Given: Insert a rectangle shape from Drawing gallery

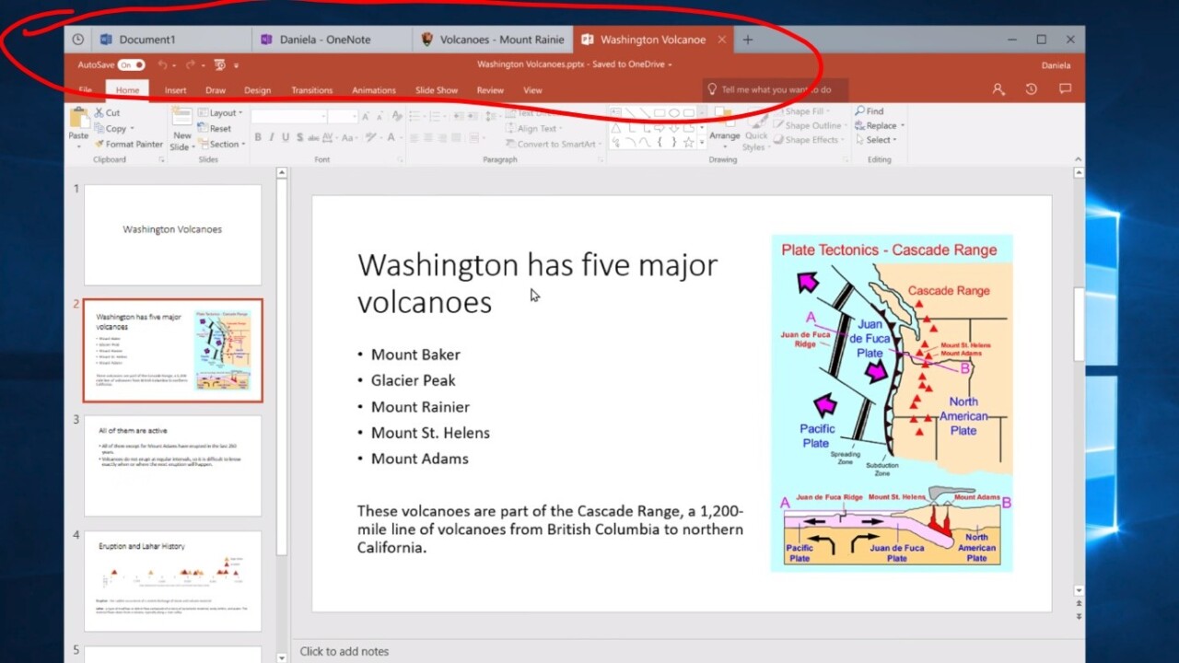Looking at the screenshot, I should pyautogui.click(x=660, y=112).
